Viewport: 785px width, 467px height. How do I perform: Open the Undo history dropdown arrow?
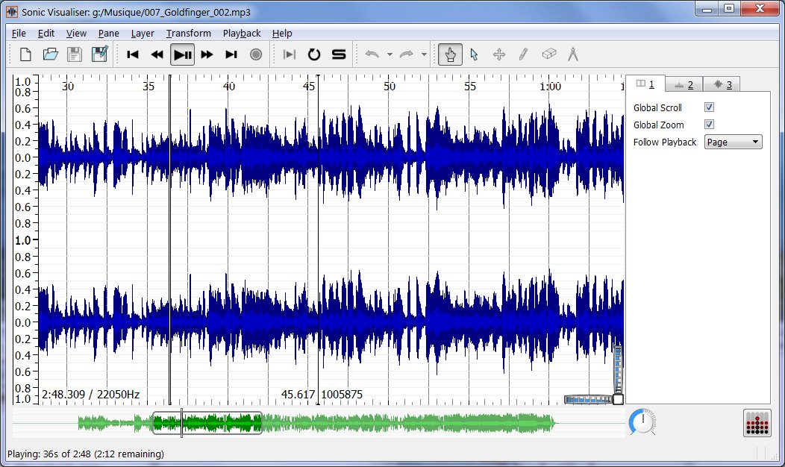click(x=390, y=54)
